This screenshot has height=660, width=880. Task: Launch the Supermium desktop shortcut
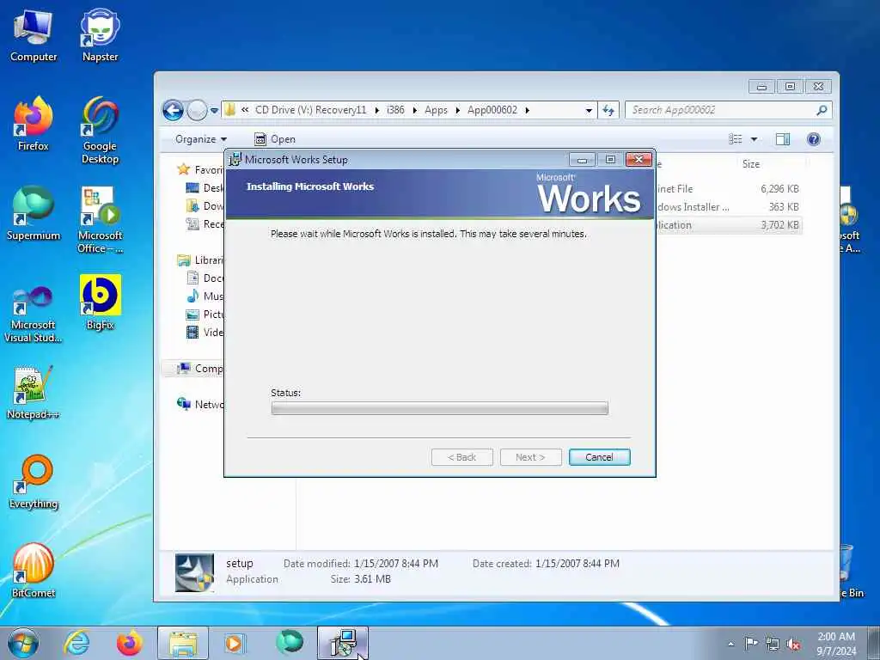[x=34, y=214]
